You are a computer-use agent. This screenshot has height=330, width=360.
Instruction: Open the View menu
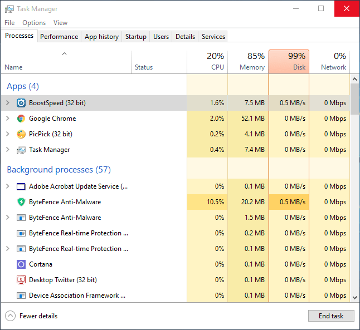click(60, 23)
